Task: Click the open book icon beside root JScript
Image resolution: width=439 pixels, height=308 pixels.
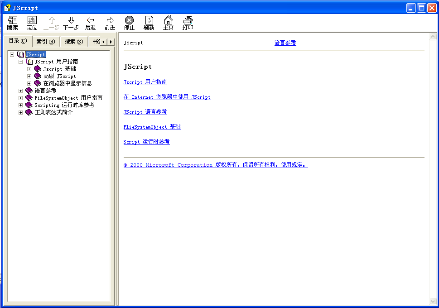Action: click(x=20, y=54)
